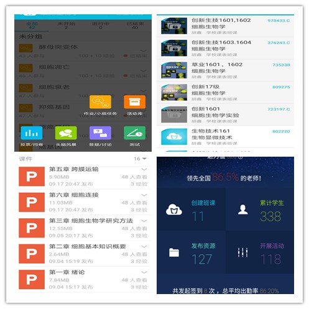Image resolution: width=309 pixels, height=309 pixels.
Task: Expand the 酵母突变体 activity chevron
Action: (x=144, y=51)
